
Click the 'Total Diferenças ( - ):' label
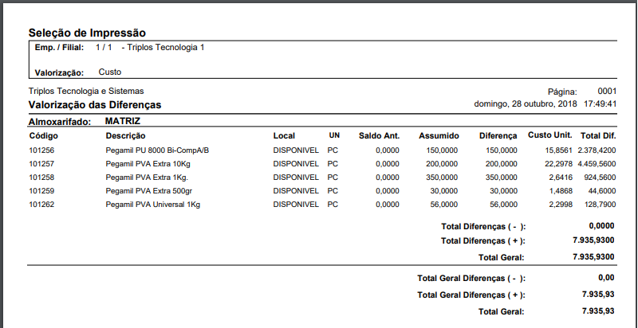pos(483,227)
